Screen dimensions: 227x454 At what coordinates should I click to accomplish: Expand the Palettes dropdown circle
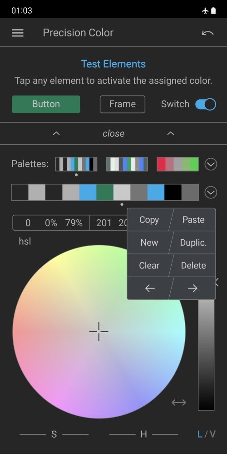[x=211, y=164]
